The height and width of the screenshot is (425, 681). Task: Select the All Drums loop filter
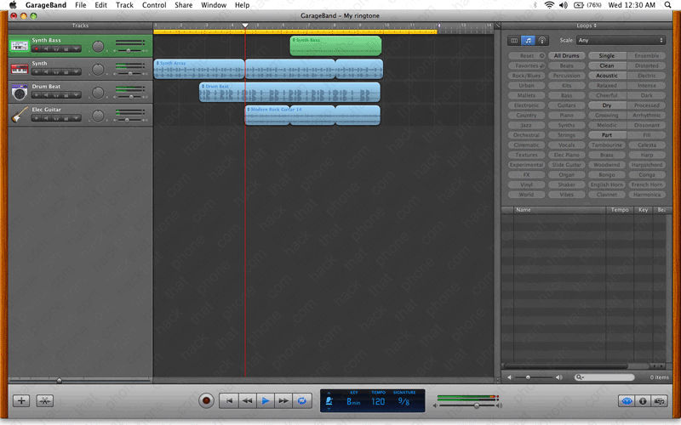pos(566,56)
